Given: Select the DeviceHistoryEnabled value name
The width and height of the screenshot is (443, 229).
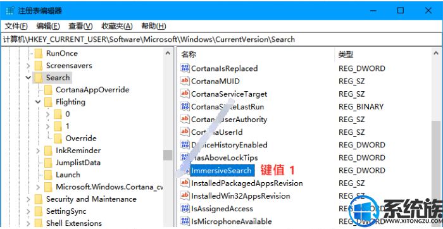Looking at the screenshot, I should [229, 145].
